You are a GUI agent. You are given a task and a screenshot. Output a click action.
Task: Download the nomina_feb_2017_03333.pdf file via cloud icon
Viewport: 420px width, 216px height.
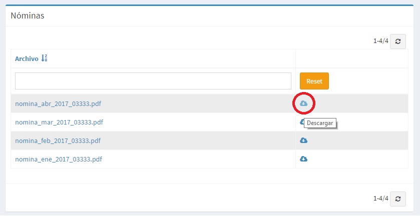coord(303,140)
